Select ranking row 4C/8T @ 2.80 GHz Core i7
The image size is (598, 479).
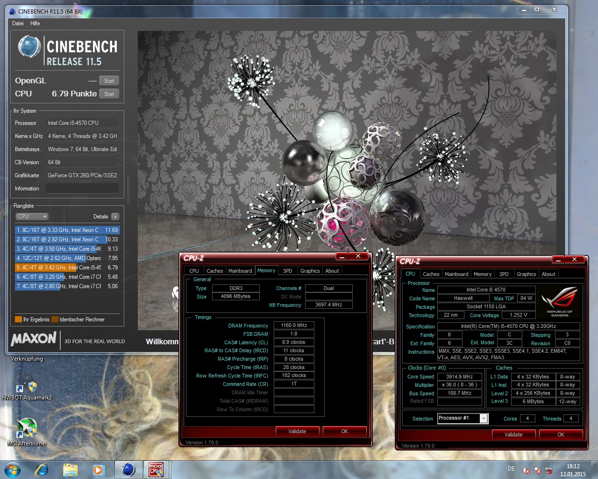click(67, 286)
